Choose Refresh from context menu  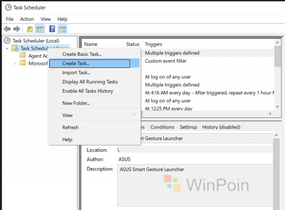94,127
